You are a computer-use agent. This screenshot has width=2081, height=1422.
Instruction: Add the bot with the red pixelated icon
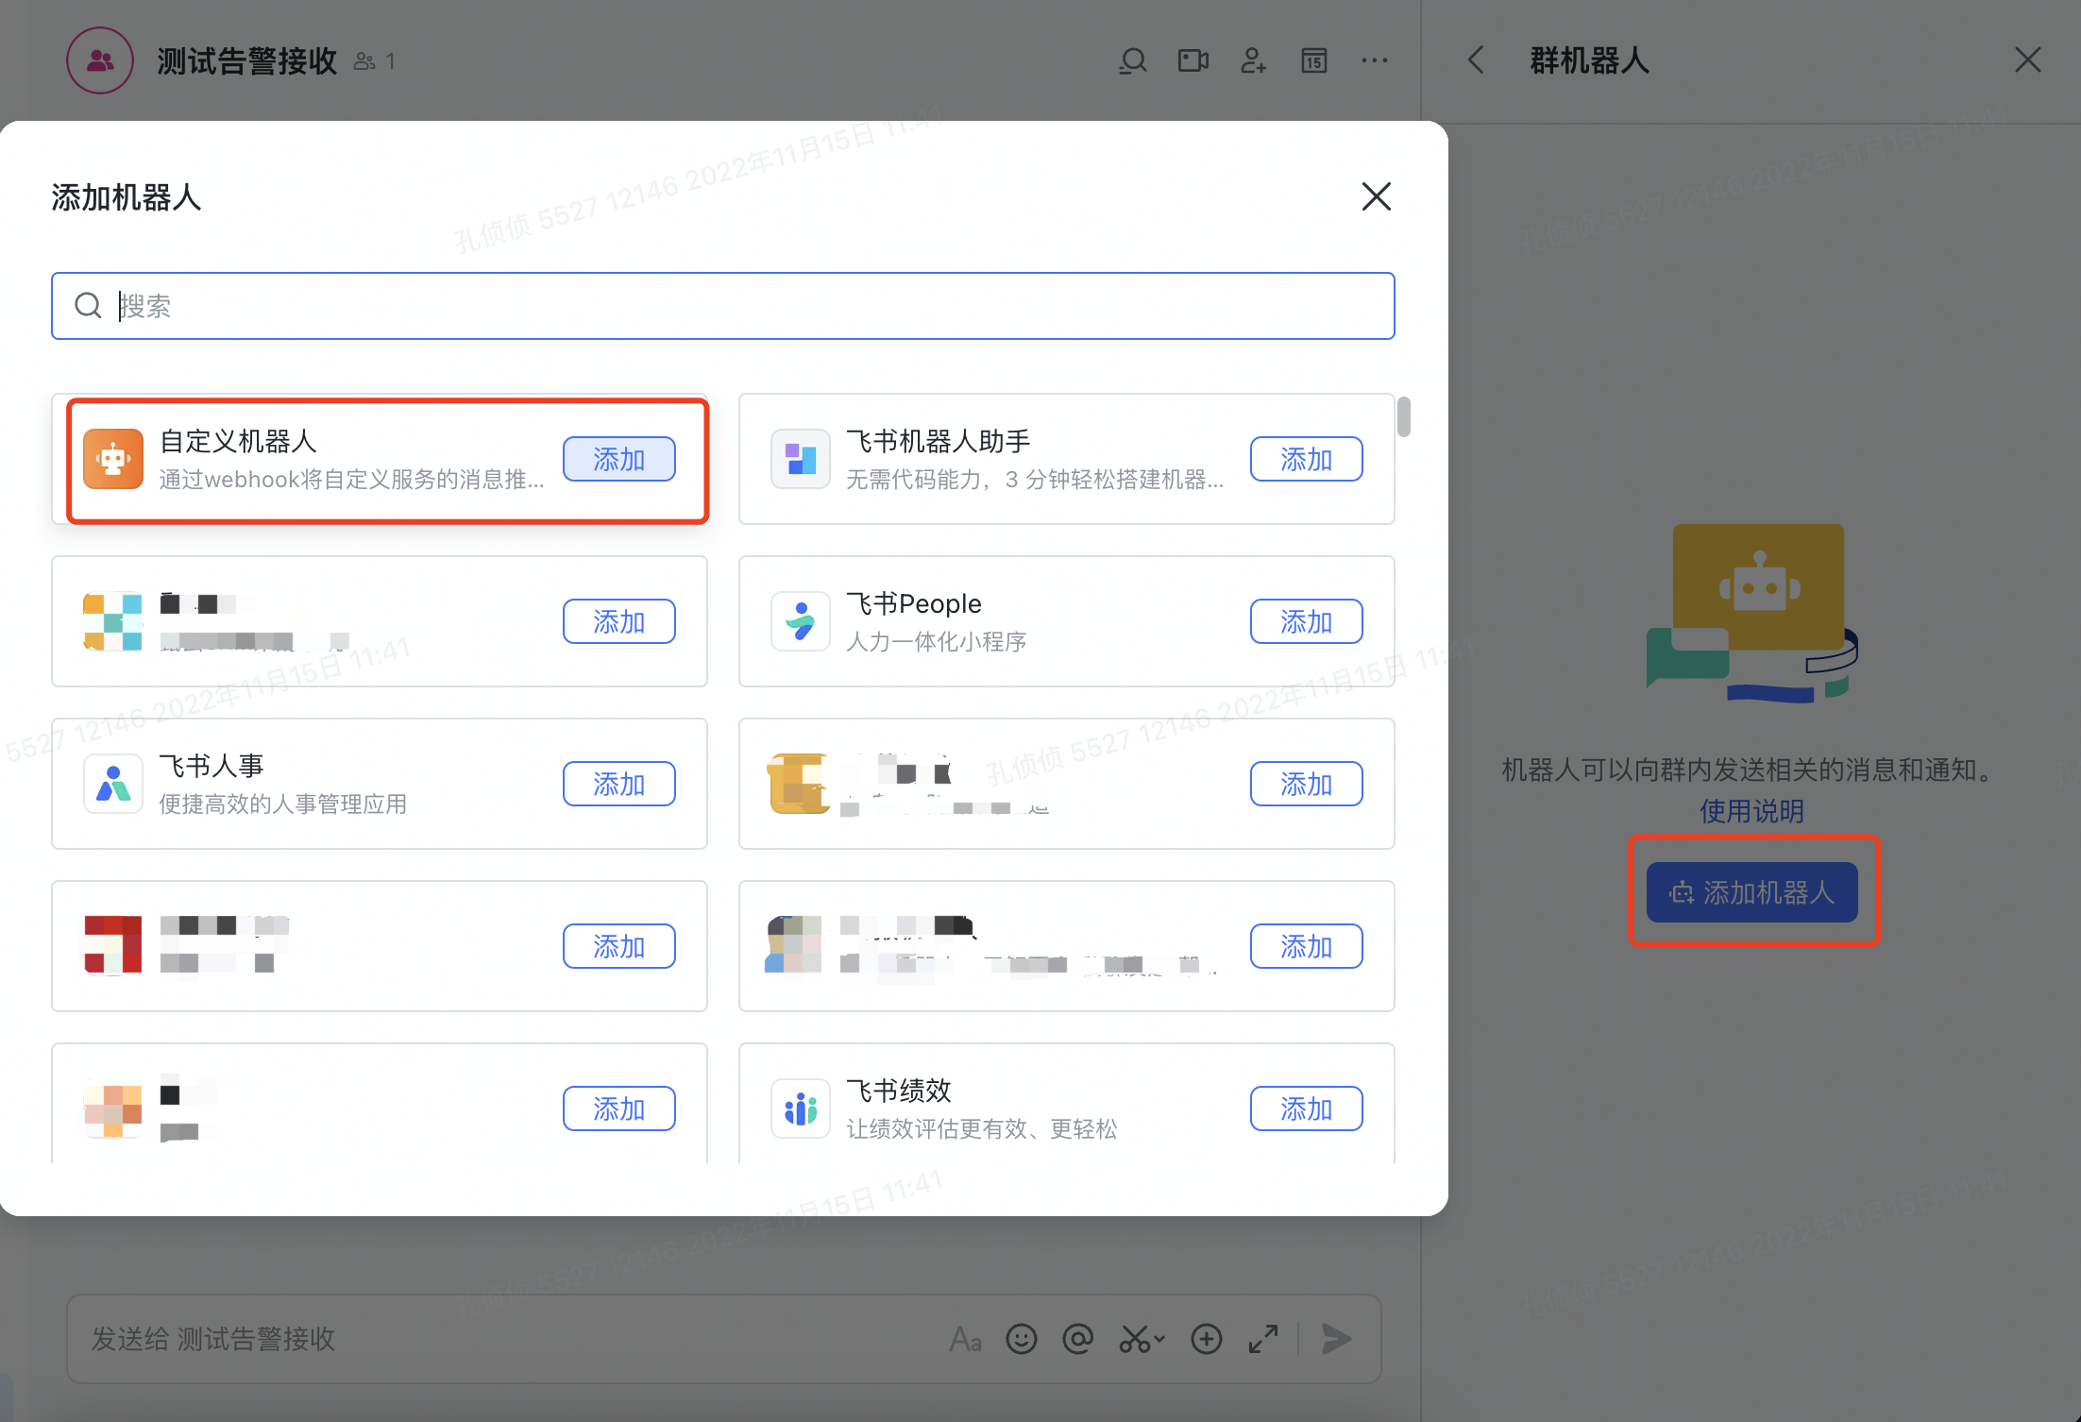(618, 946)
